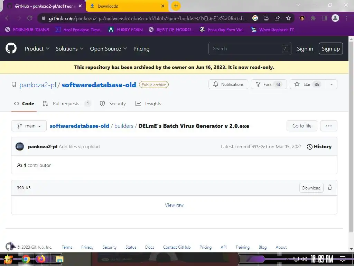
Task: Click the install app icon in address bar
Action: (266, 18)
